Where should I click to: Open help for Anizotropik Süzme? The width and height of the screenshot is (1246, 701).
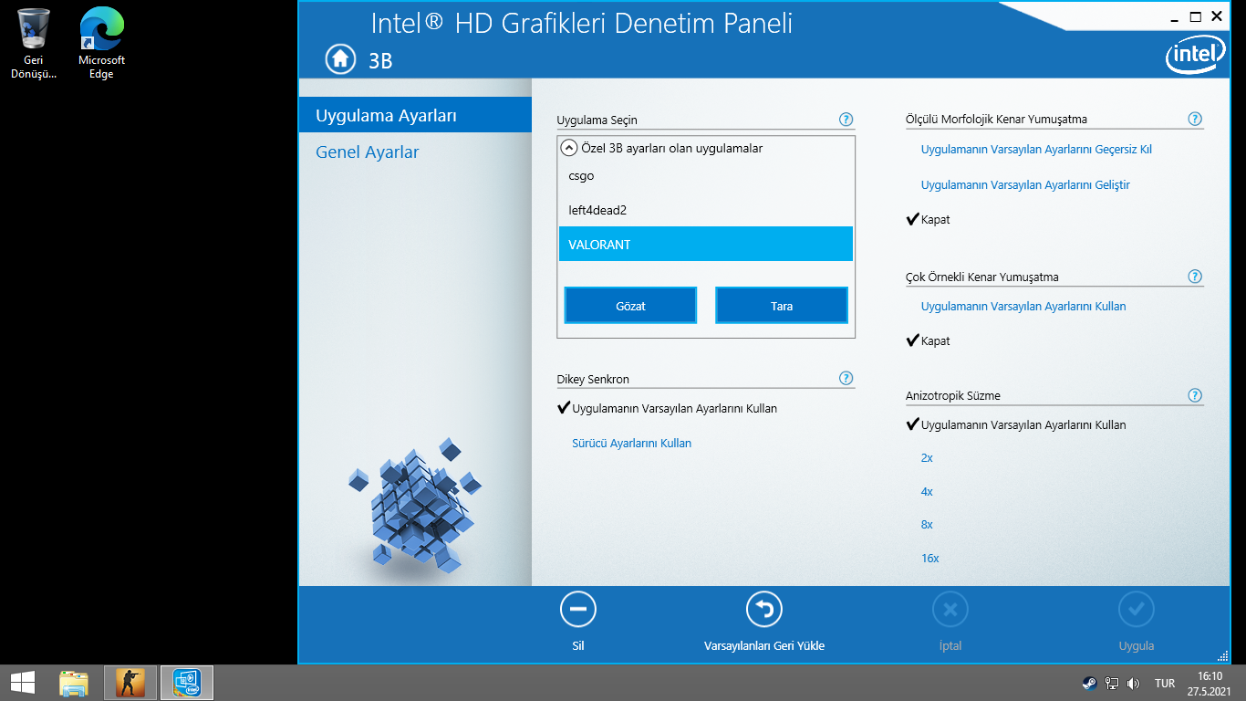click(1195, 395)
